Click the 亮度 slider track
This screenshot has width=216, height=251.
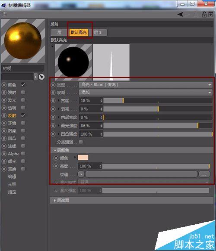[156, 166]
